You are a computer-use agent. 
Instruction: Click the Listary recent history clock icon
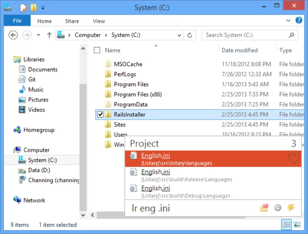(x=277, y=208)
